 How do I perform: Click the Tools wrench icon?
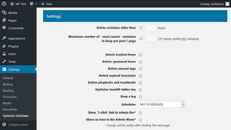click(x=4, y=61)
